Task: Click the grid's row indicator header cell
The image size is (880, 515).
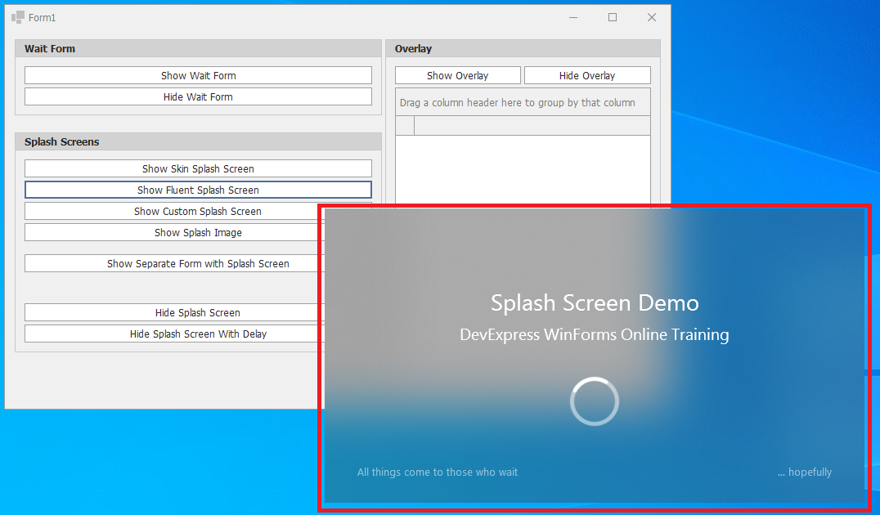Action: point(405,126)
